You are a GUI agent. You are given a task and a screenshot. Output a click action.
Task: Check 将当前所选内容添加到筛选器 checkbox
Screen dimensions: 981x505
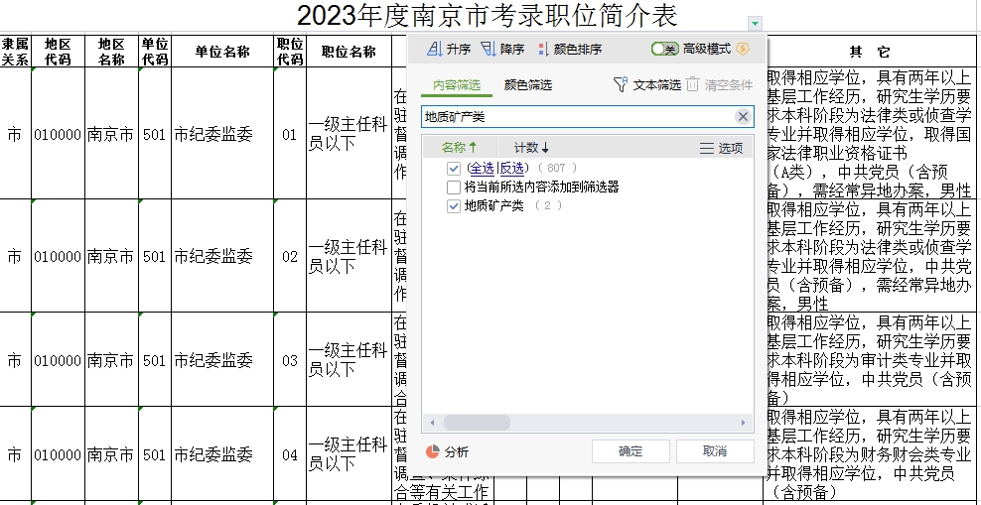click(454, 187)
